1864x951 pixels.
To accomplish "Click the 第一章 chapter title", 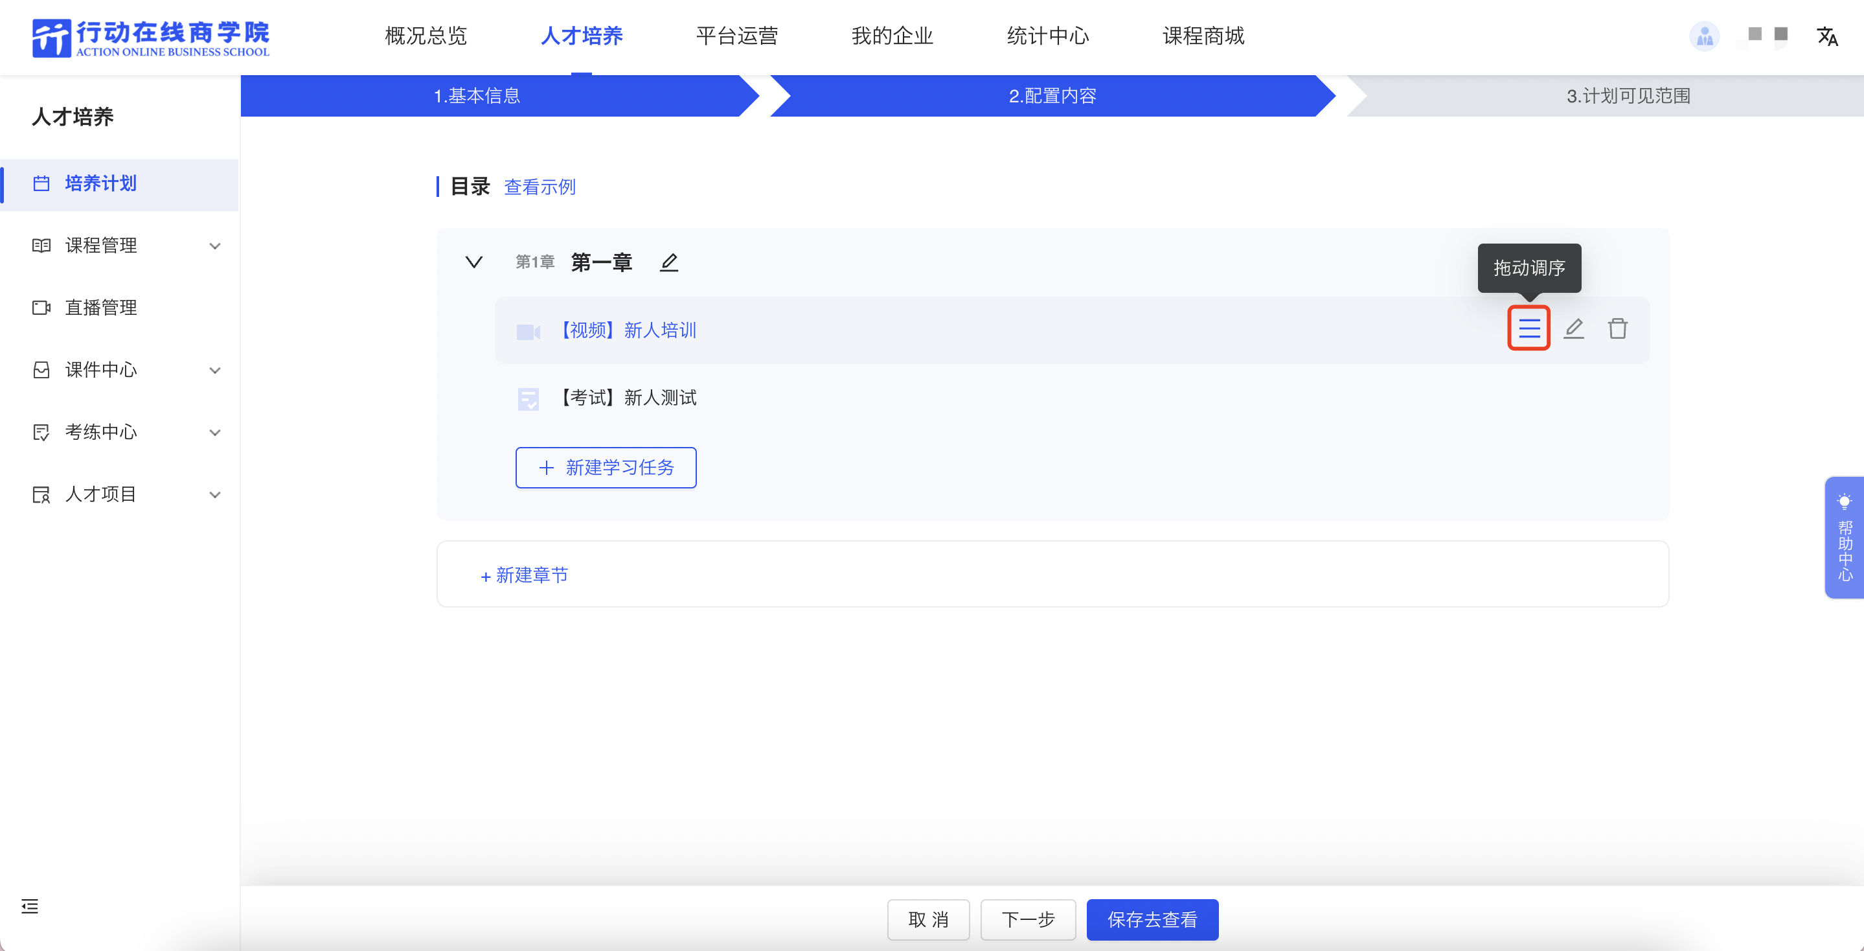I will pyautogui.click(x=601, y=262).
